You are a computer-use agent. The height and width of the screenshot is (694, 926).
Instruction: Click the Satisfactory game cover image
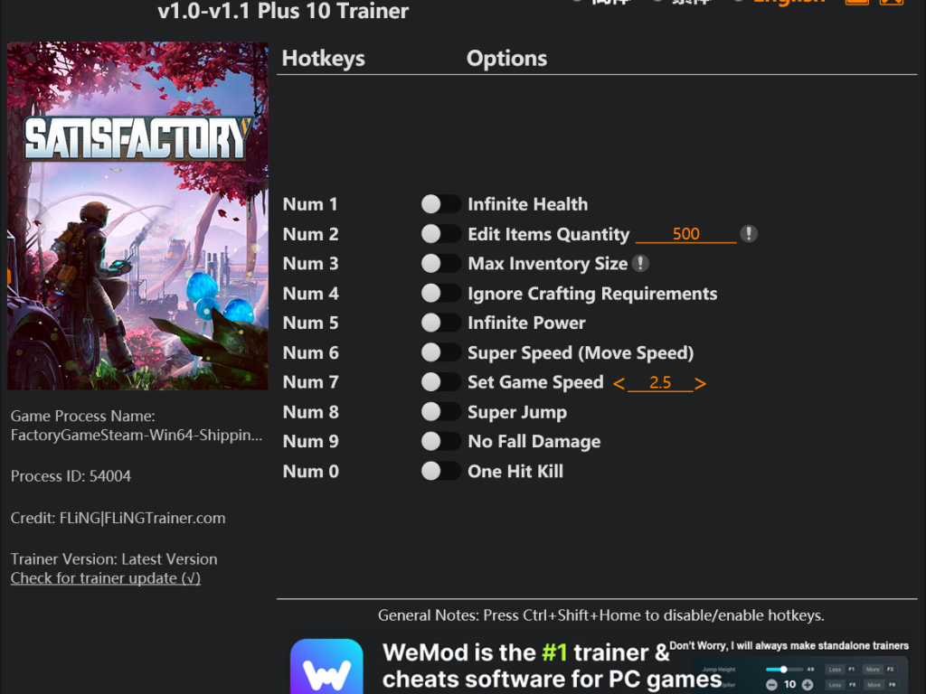tap(137, 216)
